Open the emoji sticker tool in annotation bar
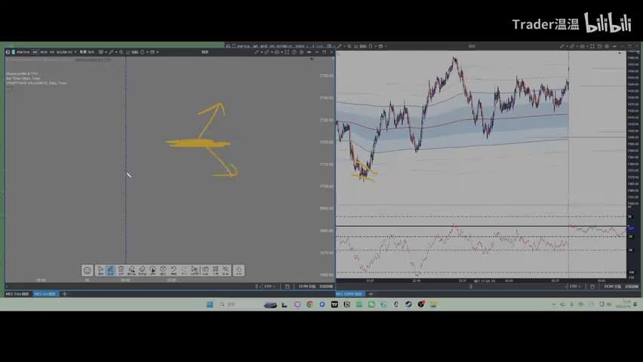Viewport: 643px width, 362px height. pos(87,270)
